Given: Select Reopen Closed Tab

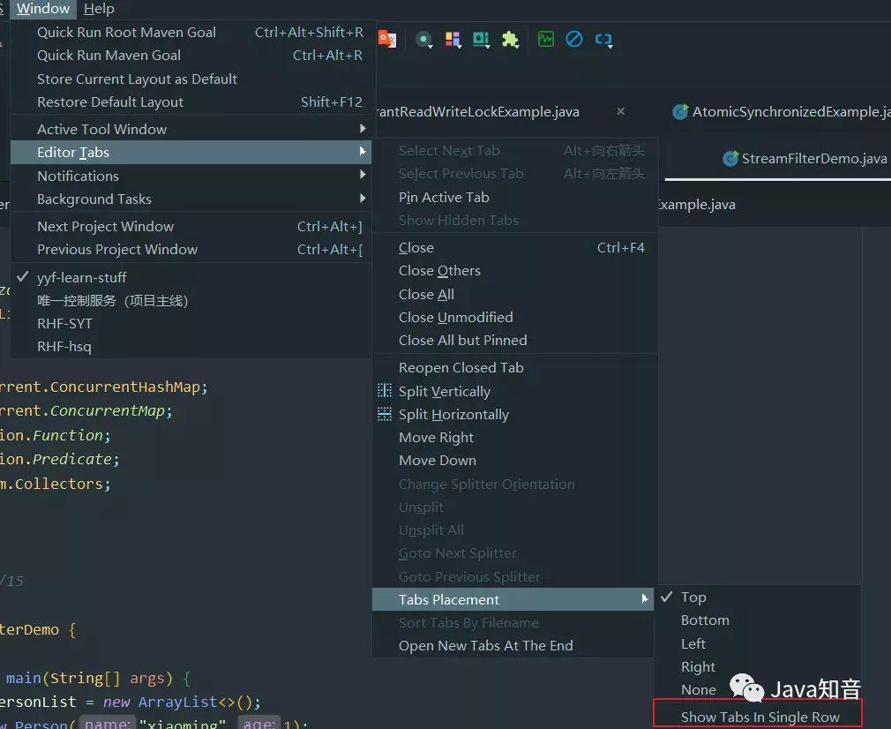Looking at the screenshot, I should click(x=461, y=367).
